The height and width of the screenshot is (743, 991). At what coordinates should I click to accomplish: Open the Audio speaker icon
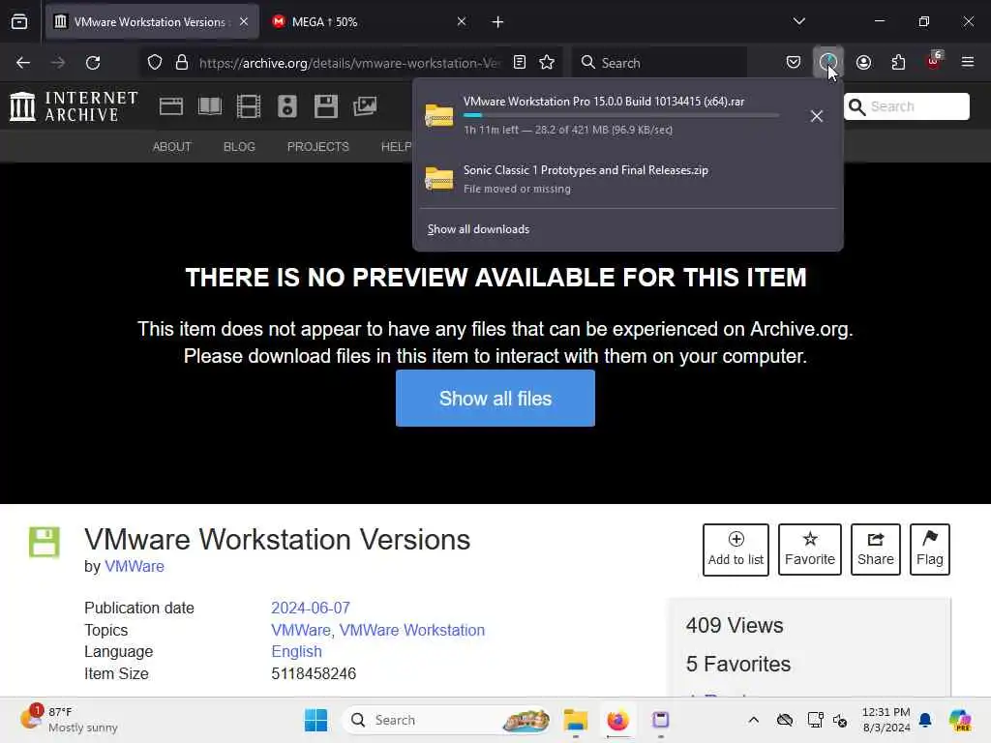[286, 106]
